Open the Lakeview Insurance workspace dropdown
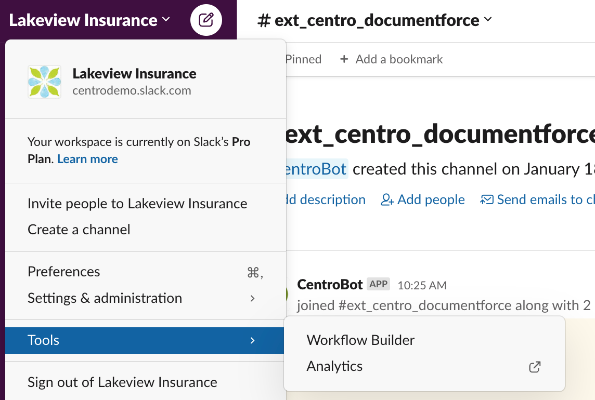 tap(89, 20)
